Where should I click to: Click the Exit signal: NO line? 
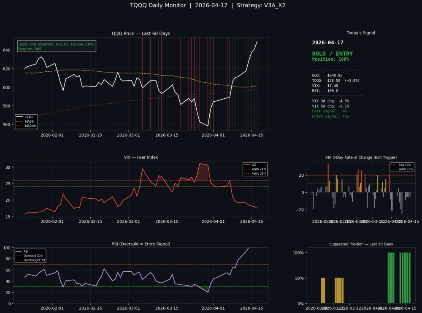click(x=329, y=111)
